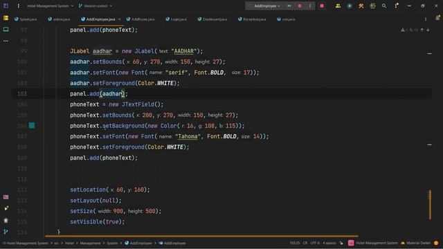Switch to the Reception.java tab
The width and height of the screenshot is (443, 249).
252,19
